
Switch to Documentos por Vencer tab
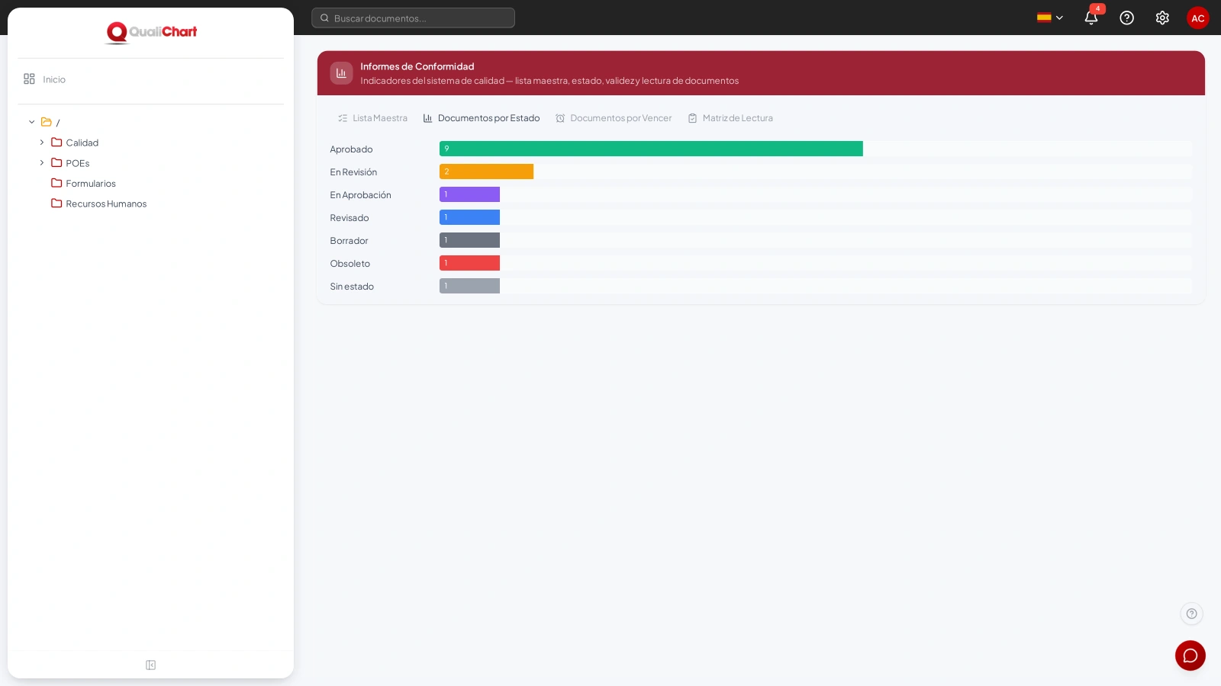[x=614, y=118]
